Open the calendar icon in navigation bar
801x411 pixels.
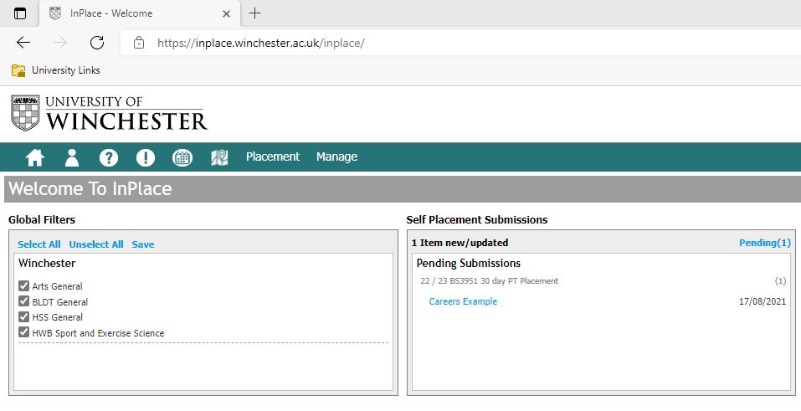click(182, 157)
